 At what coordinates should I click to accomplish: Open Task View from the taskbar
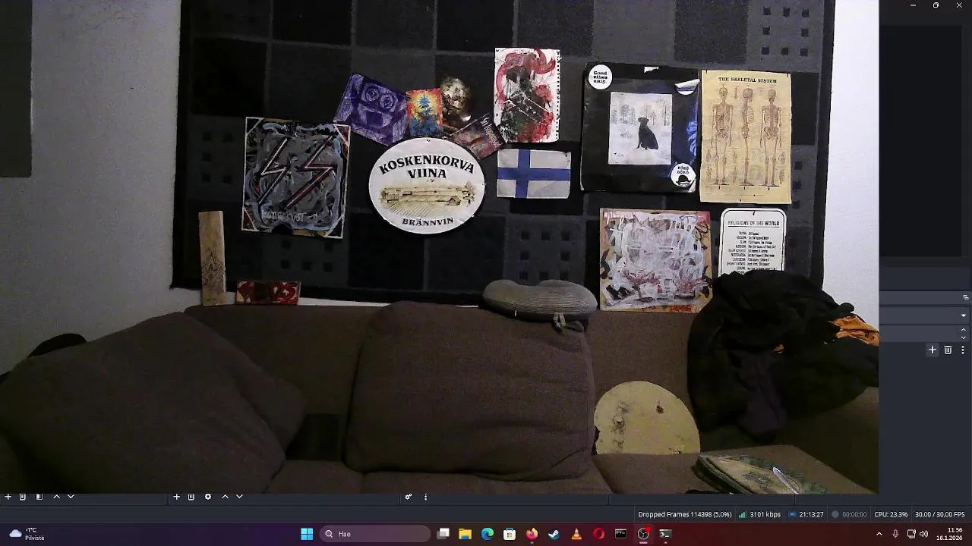(443, 534)
